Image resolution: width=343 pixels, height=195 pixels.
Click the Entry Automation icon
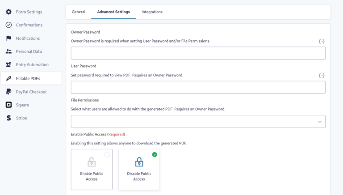tap(8, 65)
